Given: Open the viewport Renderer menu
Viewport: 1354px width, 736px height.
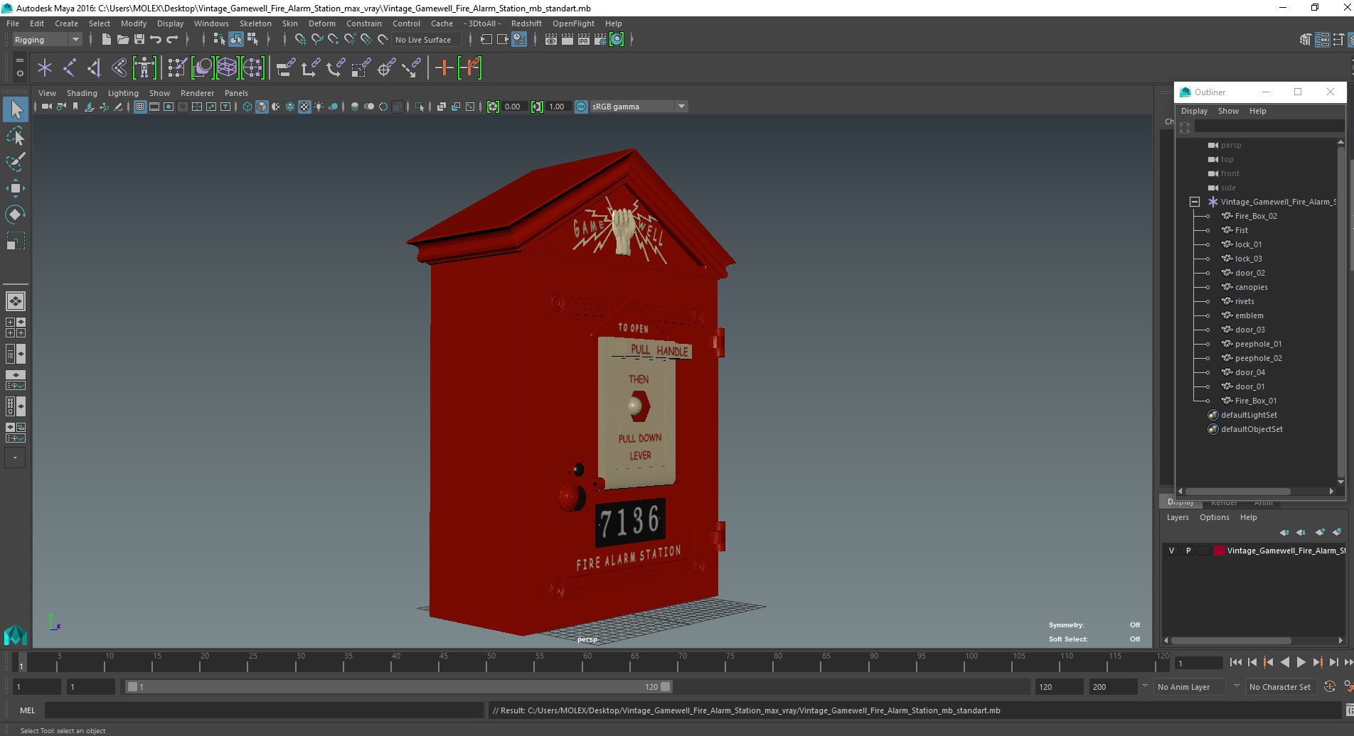Looking at the screenshot, I should point(197,93).
